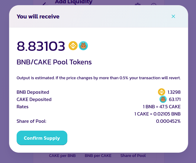Close the You will receive dialog
196x163 pixels.
coord(173,16)
